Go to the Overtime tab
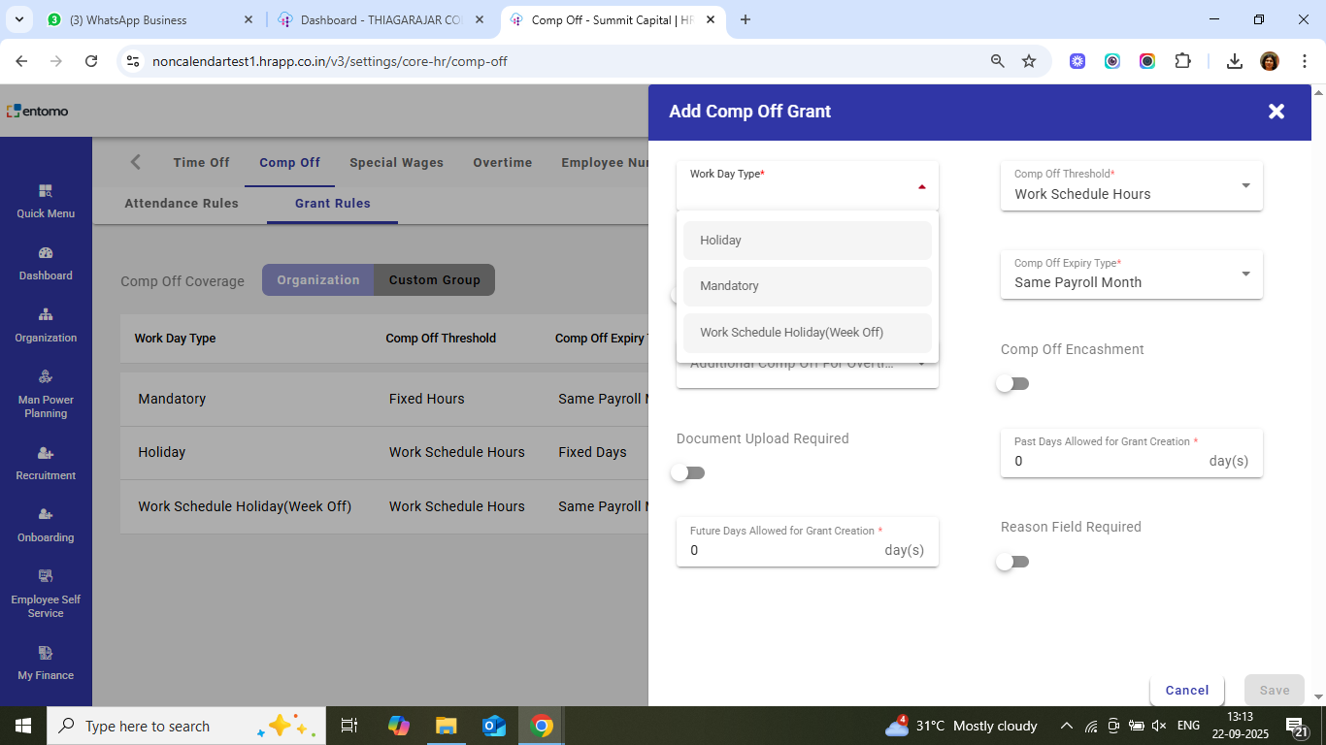The height and width of the screenshot is (745, 1326). click(x=502, y=163)
